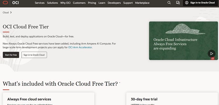Image resolution: width=219 pixels, height=105 pixels.
Task: Open the Developers menu
Action: pos(114,3)
